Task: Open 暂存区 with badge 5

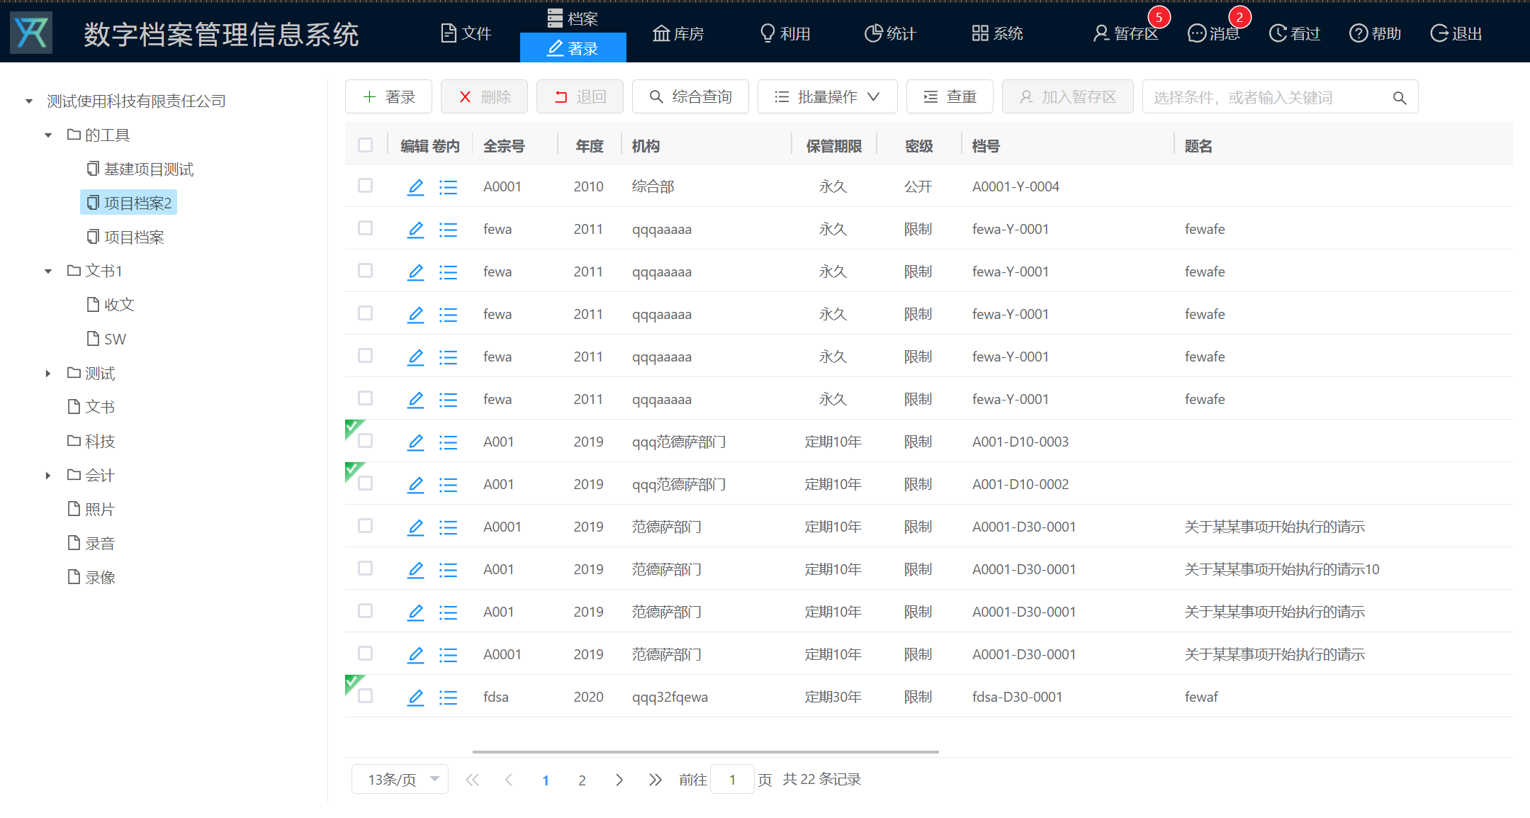Action: (1126, 33)
